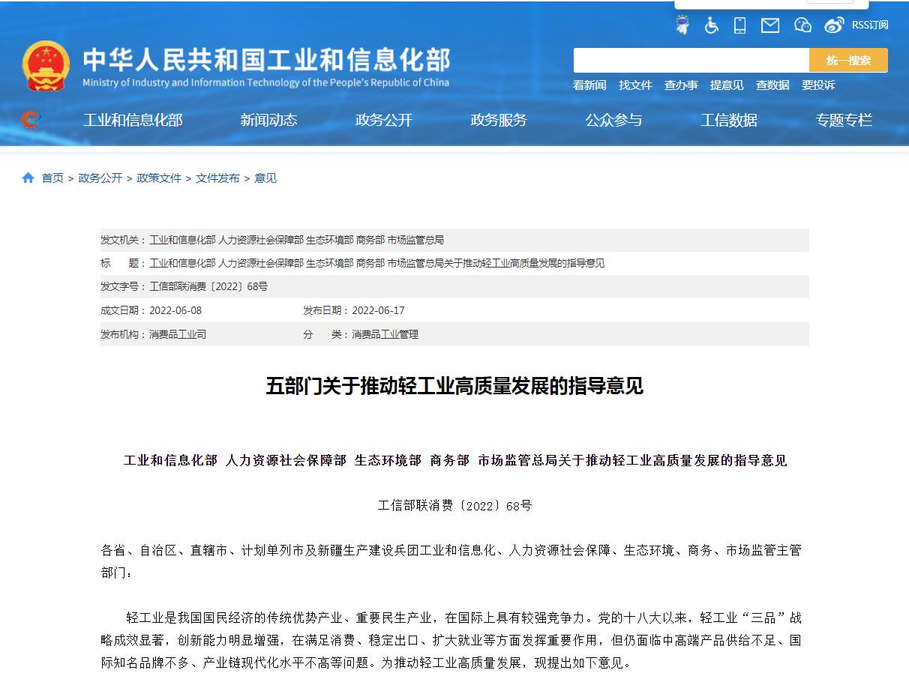Image resolution: width=909 pixels, height=685 pixels.
Task: Select 提意见 quick link
Action: 727,85
